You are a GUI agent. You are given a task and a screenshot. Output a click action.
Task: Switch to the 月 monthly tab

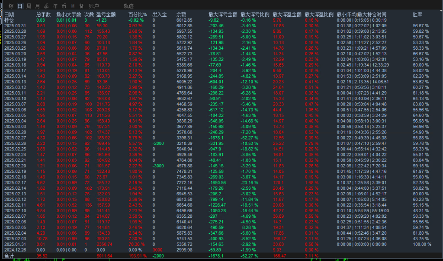[38, 6]
